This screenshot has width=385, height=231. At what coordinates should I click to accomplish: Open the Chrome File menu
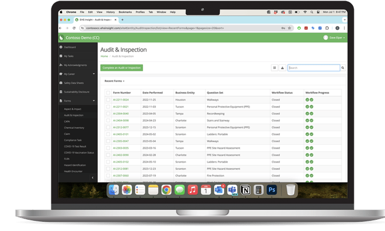click(82, 12)
